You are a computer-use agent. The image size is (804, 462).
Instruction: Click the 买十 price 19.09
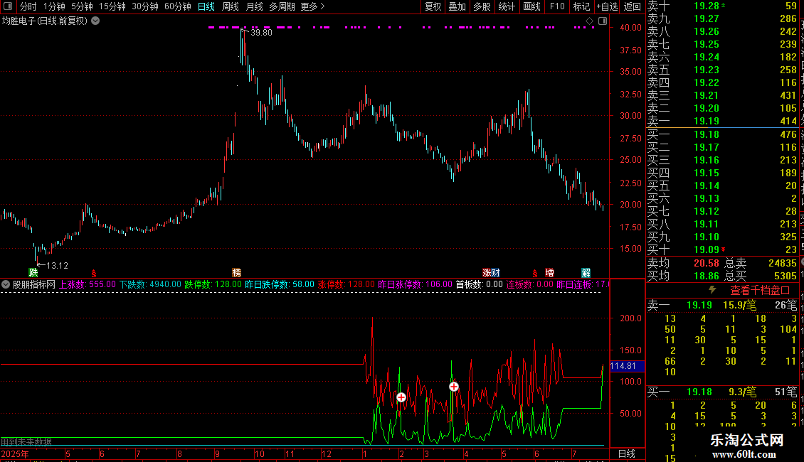(x=706, y=249)
